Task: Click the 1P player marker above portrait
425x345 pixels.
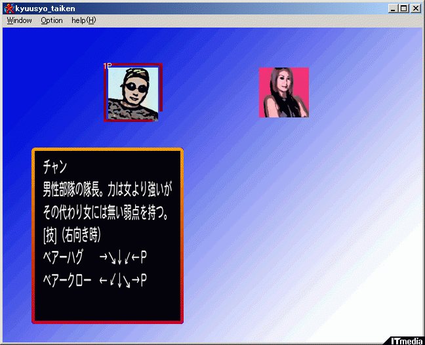Action: [x=108, y=66]
